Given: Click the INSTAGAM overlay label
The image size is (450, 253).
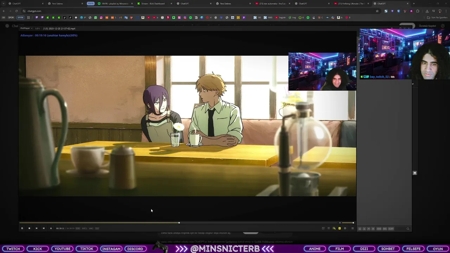Looking at the screenshot, I should [x=111, y=249].
